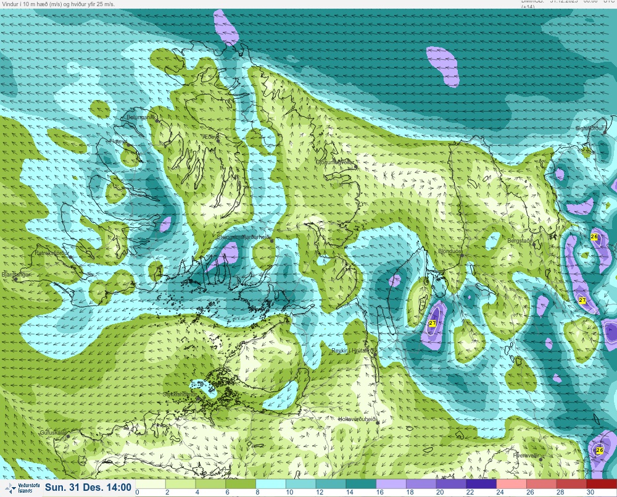Pick the 8–10 m/s light cyan legend swatch
The width and height of the screenshot is (617, 497).
[x=271, y=484]
